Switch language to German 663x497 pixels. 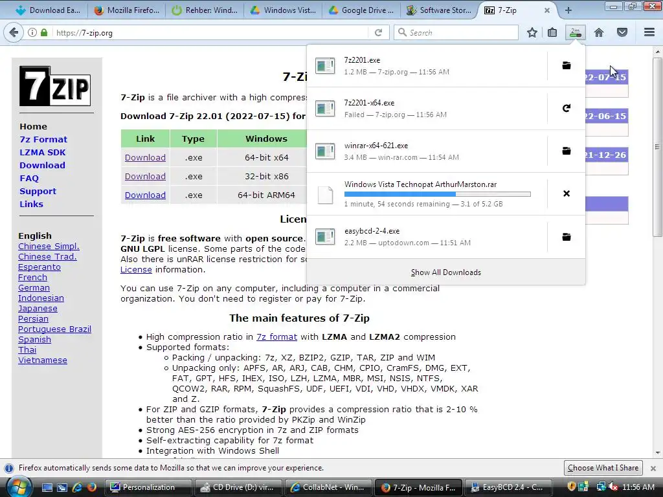pos(34,288)
